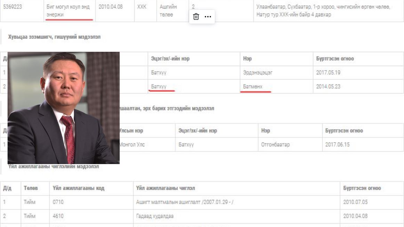The width and height of the screenshot is (404, 227).
Task: Select the date 2017.06.15
Action: pyautogui.click(x=337, y=144)
